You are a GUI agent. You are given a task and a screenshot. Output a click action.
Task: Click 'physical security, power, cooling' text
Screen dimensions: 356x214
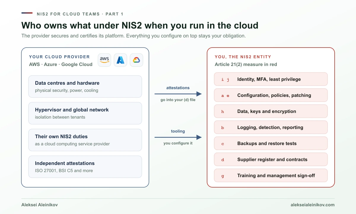[x=66, y=90]
